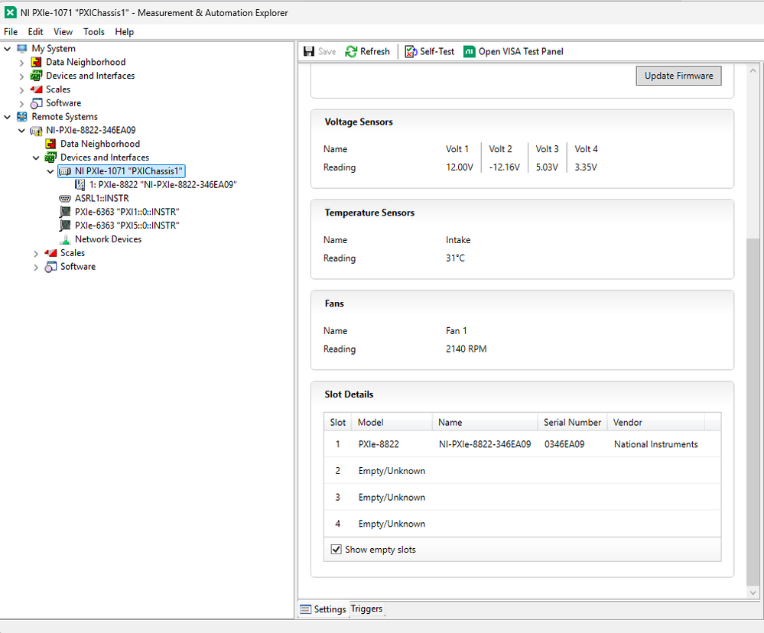Click the Save floppy disk icon
This screenshot has height=633, width=764.
[309, 52]
